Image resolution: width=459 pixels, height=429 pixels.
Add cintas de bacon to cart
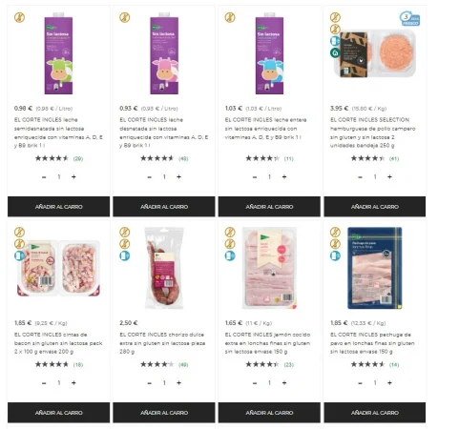click(x=59, y=413)
